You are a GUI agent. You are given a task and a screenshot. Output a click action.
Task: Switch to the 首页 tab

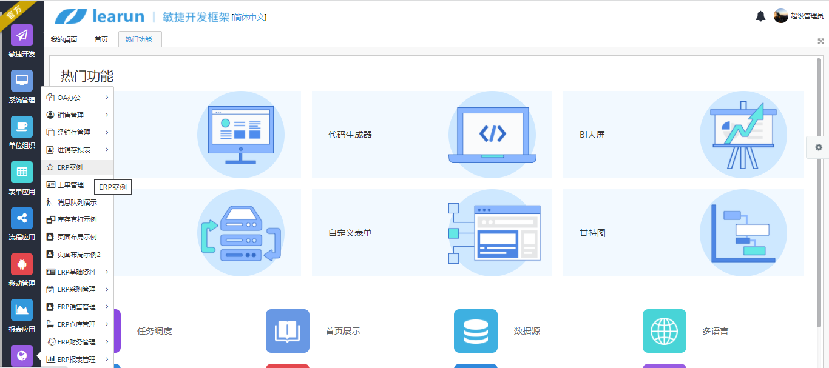[101, 39]
